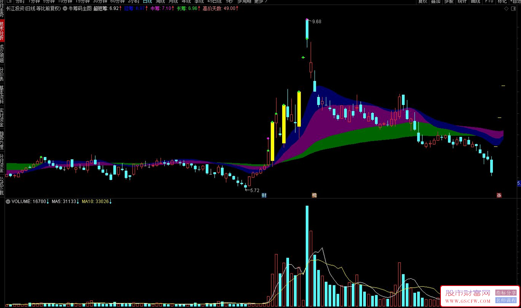Expand the 牛筹码主图 indicator dropdown arrow
The width and height of the screenshot is (521, 308).
65,8
